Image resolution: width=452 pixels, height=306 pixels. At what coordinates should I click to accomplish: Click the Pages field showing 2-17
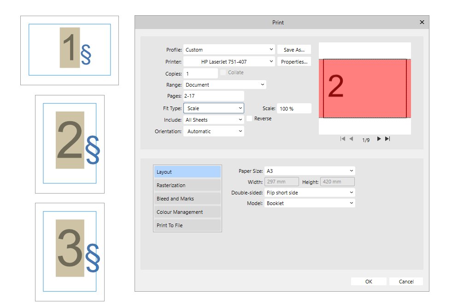coord(214,96)
